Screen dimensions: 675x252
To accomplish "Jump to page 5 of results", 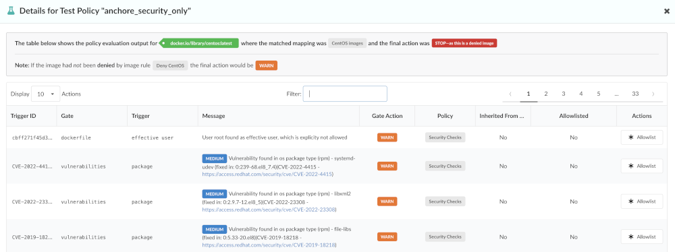I will coord(599,94).
